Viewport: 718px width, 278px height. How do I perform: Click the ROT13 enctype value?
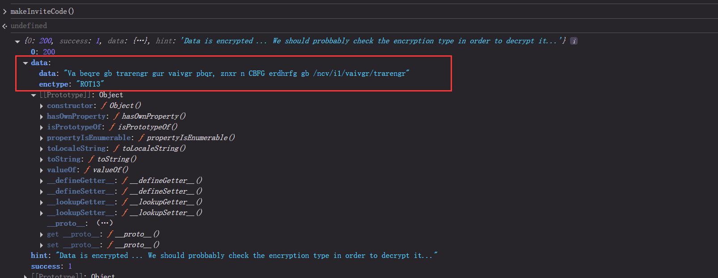point(90,84)
